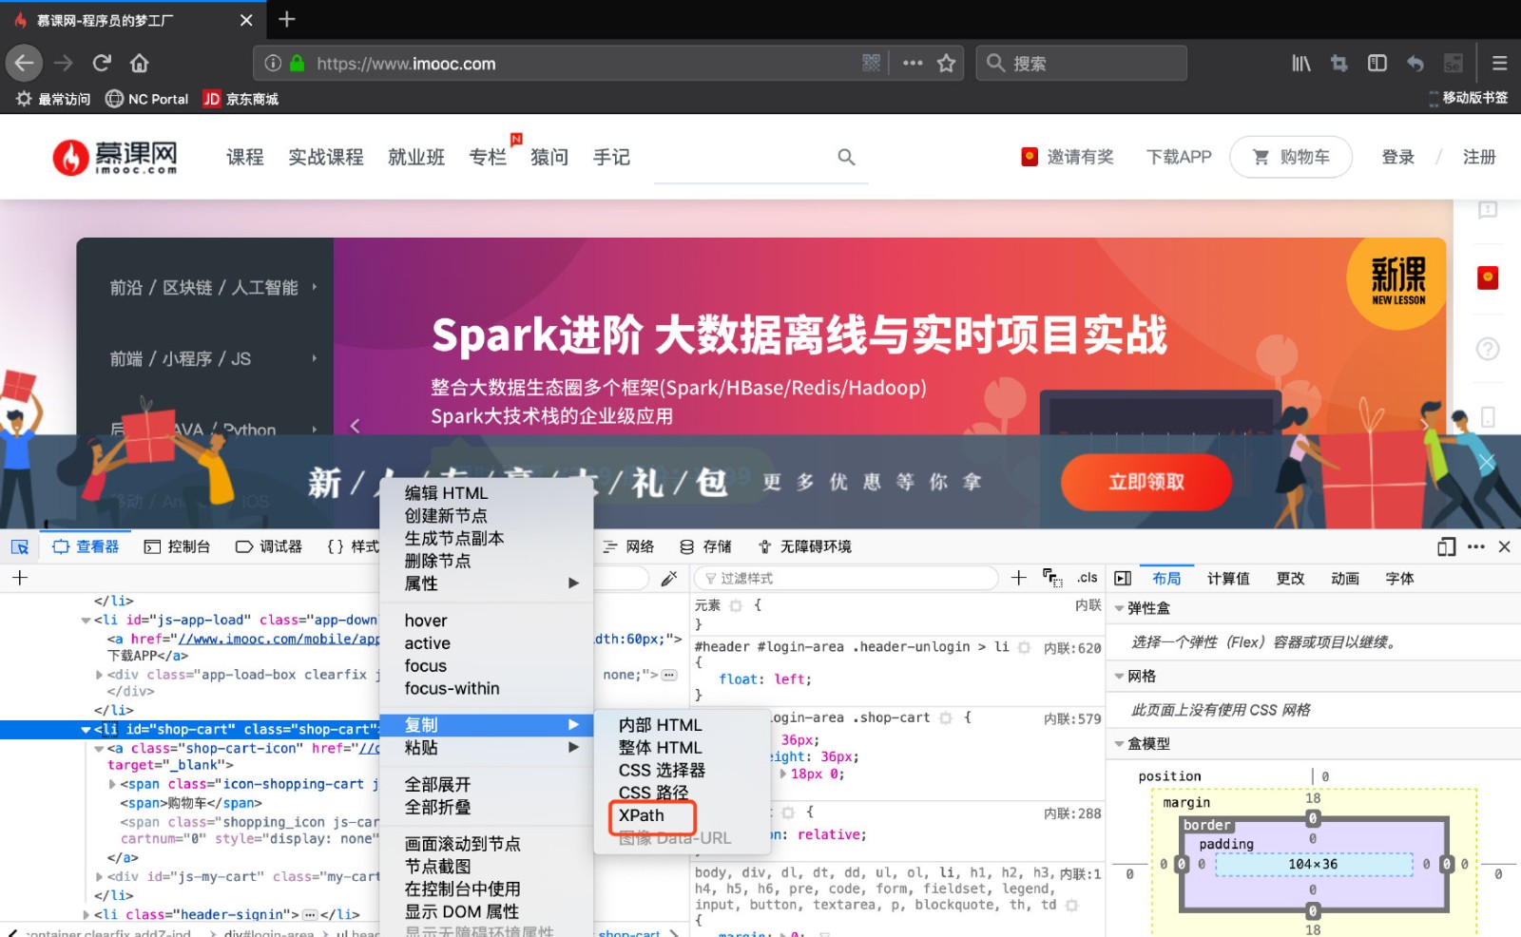Toggle the .cls class editor in Rules panel
Image resolution: width=1521 pixels, height=937 pixels.
1088,577
